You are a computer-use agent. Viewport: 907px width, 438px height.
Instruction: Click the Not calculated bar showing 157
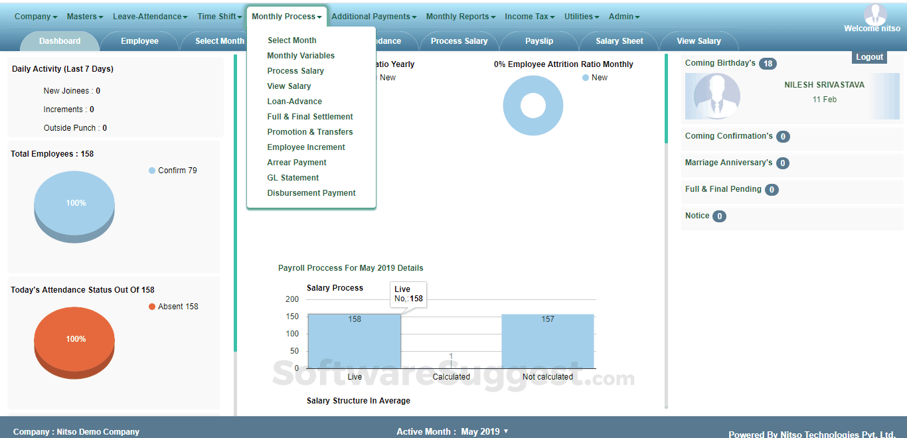click(548, 341)
